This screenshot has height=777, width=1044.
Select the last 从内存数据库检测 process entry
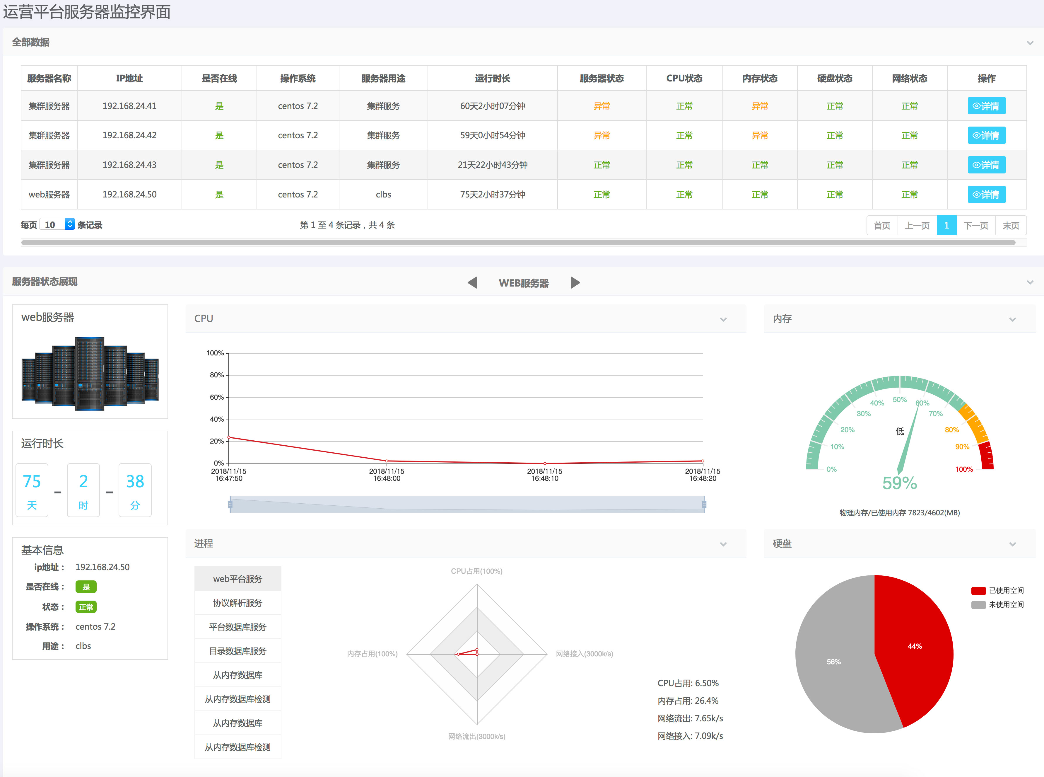[x=238, y=747]
